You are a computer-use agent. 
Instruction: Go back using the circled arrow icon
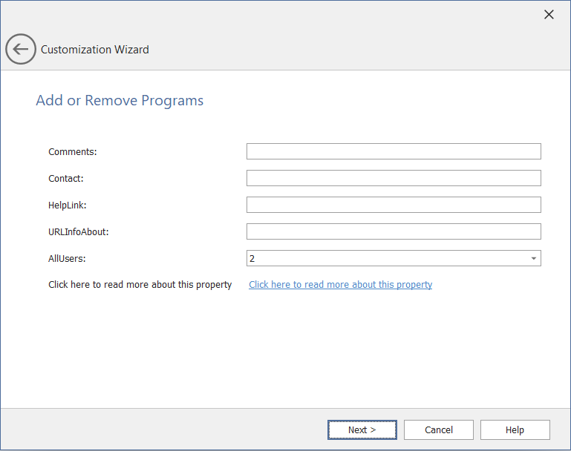[20, 50]
